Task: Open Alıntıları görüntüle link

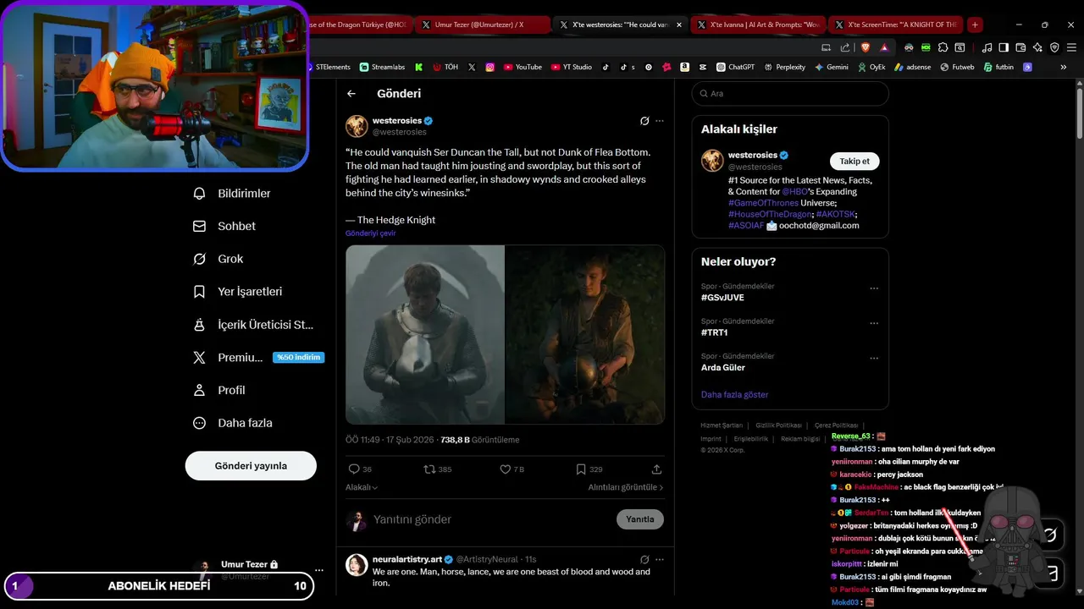Action: [x=626, y=488]
